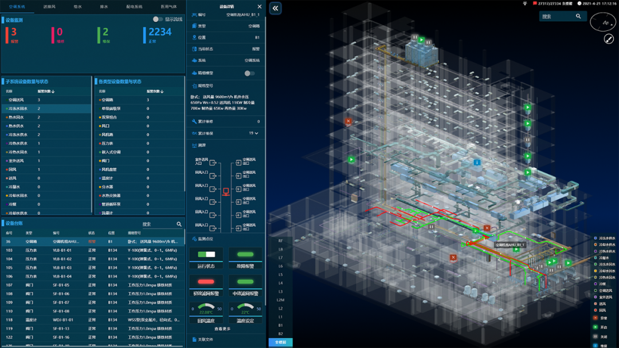Viewport: 619px width, 348px height.
Task: Expand the 累计维保 dropdown chevron
Action: point(256,133)
